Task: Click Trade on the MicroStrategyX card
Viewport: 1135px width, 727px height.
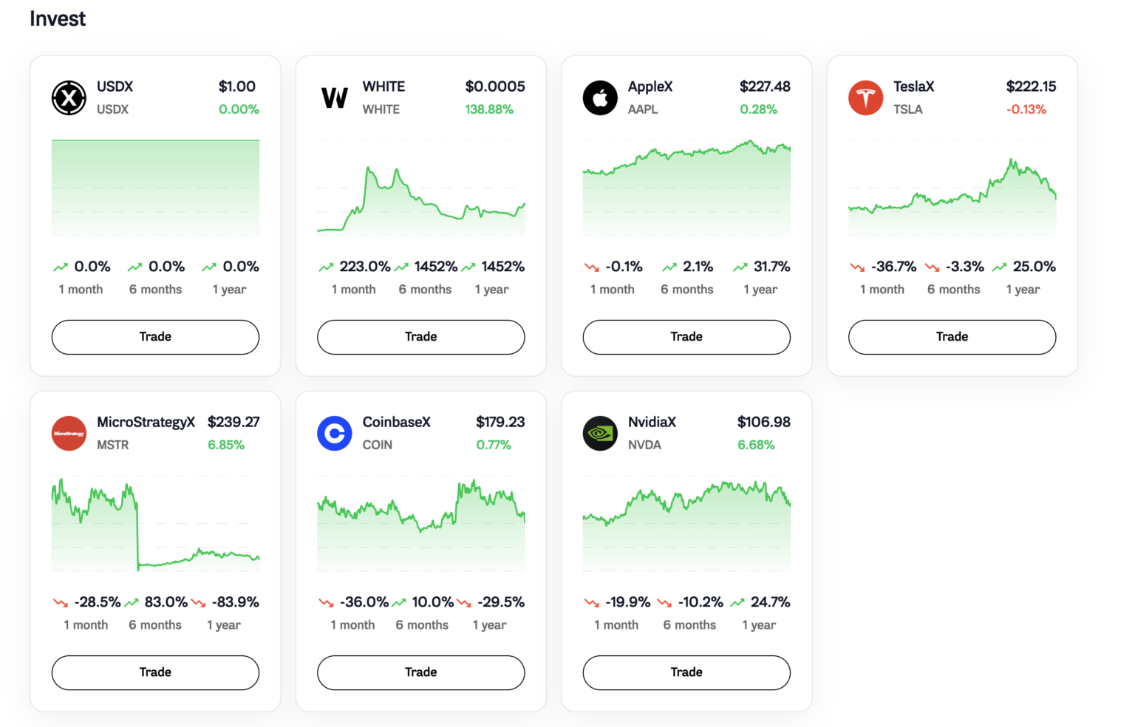Action: click(154, 672)
